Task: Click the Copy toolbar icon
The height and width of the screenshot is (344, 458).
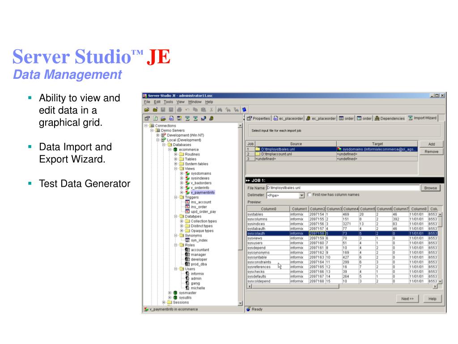Action: click(x=195, y=110)
